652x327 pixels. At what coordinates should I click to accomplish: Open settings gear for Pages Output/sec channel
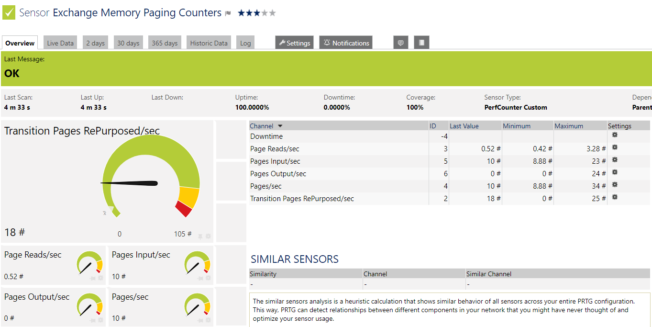(615, 172)
